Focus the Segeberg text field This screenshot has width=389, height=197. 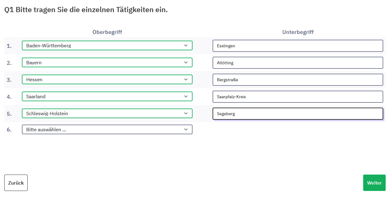(298, 114)
